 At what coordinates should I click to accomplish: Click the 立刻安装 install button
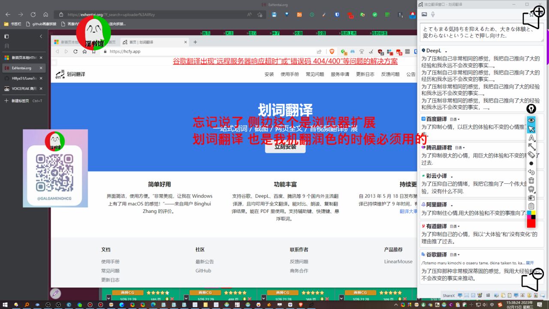point(285,147)
